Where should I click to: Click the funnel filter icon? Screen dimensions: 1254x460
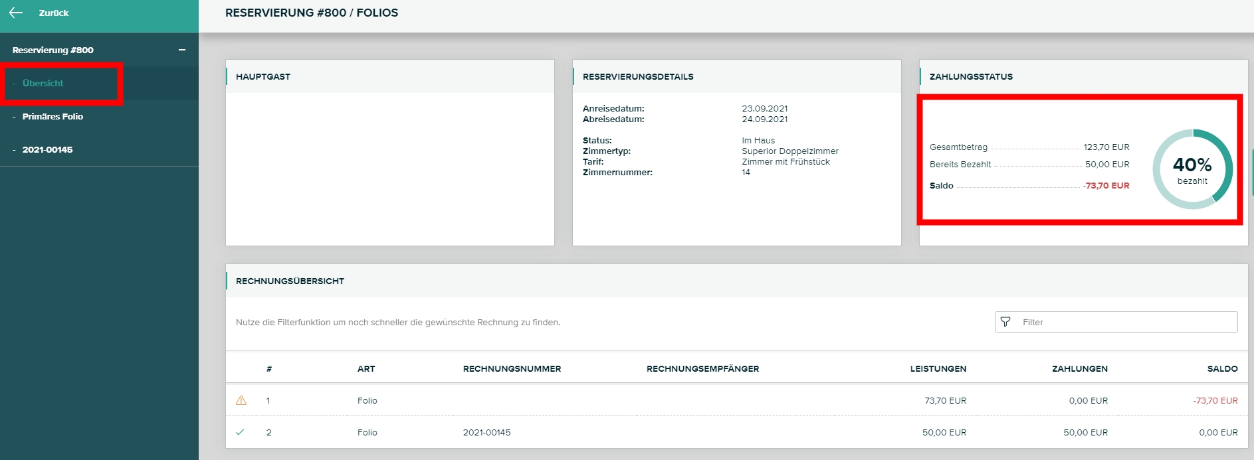(x=1005, y=322)
